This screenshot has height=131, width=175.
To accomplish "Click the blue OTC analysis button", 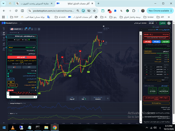I will pos(156,42).
